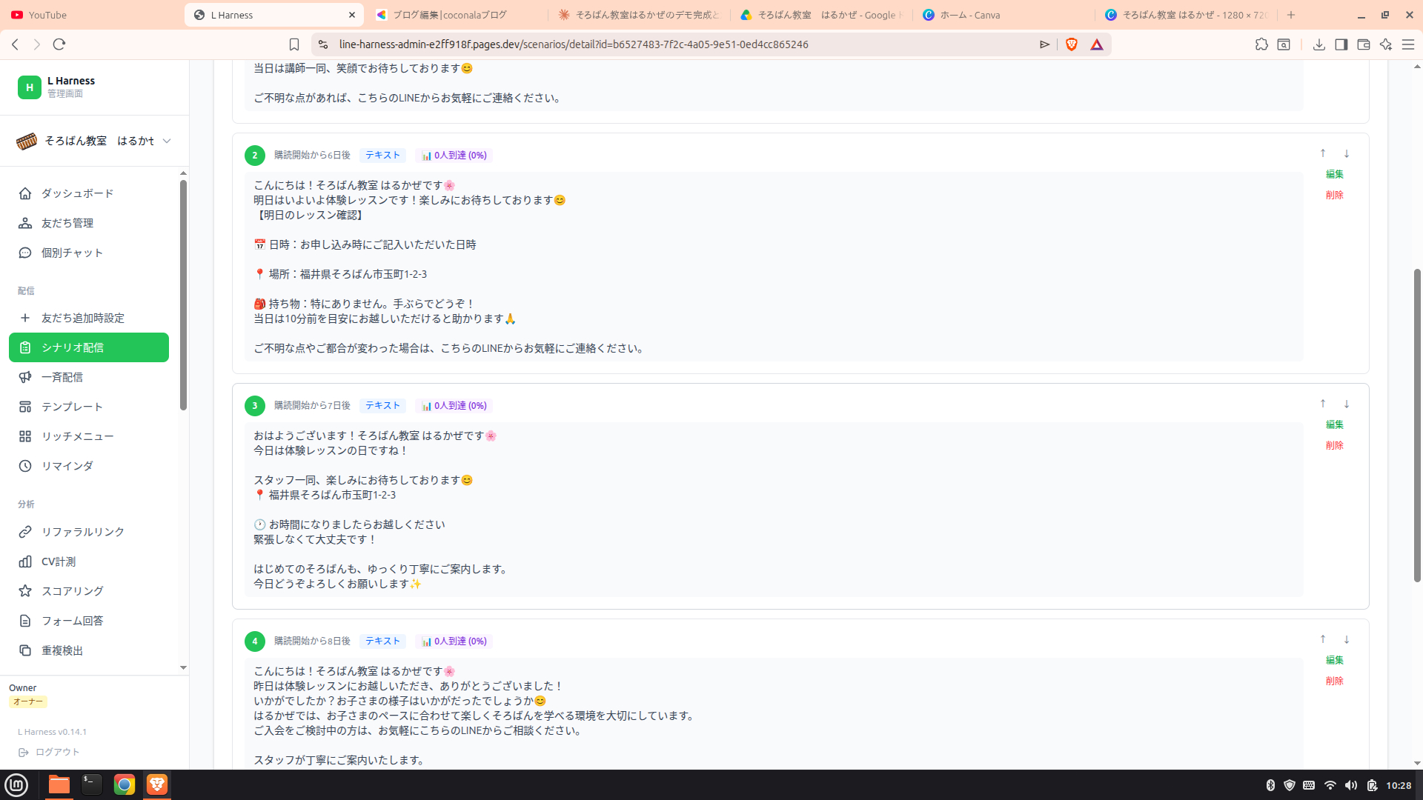
Task: Click 削除 for step 3
Action: click(1335, 445)
